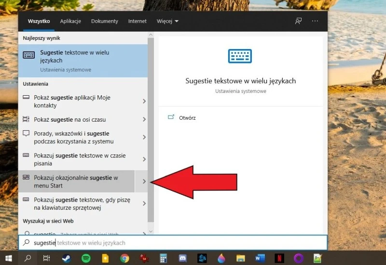Screen dimensions: 386x265
Task: Open Google Chrome from the taskbar
Action: coord(124,258)
